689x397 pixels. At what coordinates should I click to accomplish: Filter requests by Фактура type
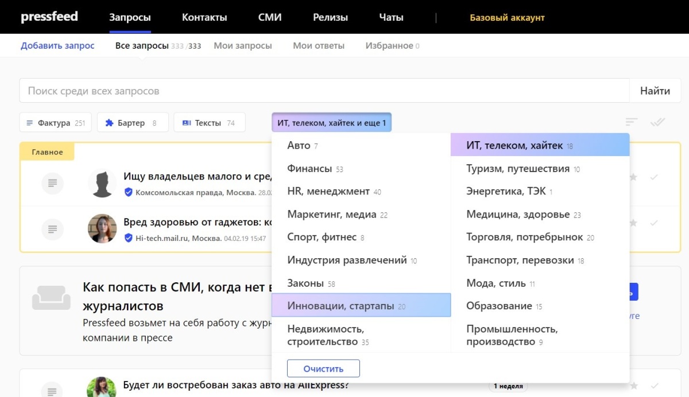pyautogui.click(x=55, y=123)
